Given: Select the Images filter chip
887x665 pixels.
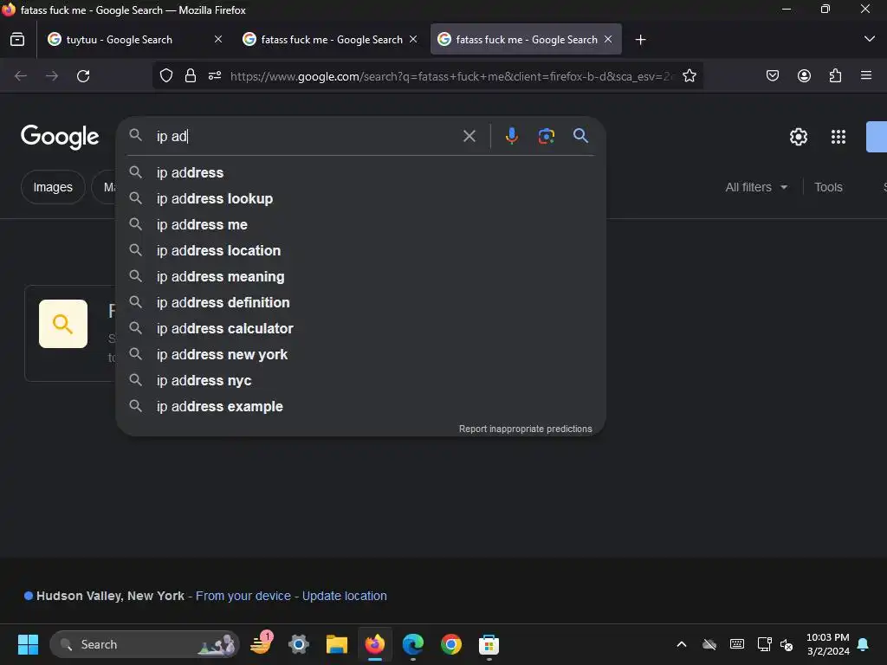Looking at the screenshot, I should 53,187.
